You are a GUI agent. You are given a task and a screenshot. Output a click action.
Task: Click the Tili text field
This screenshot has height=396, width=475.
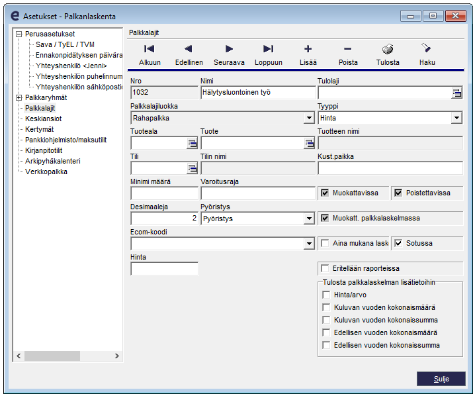159,168
